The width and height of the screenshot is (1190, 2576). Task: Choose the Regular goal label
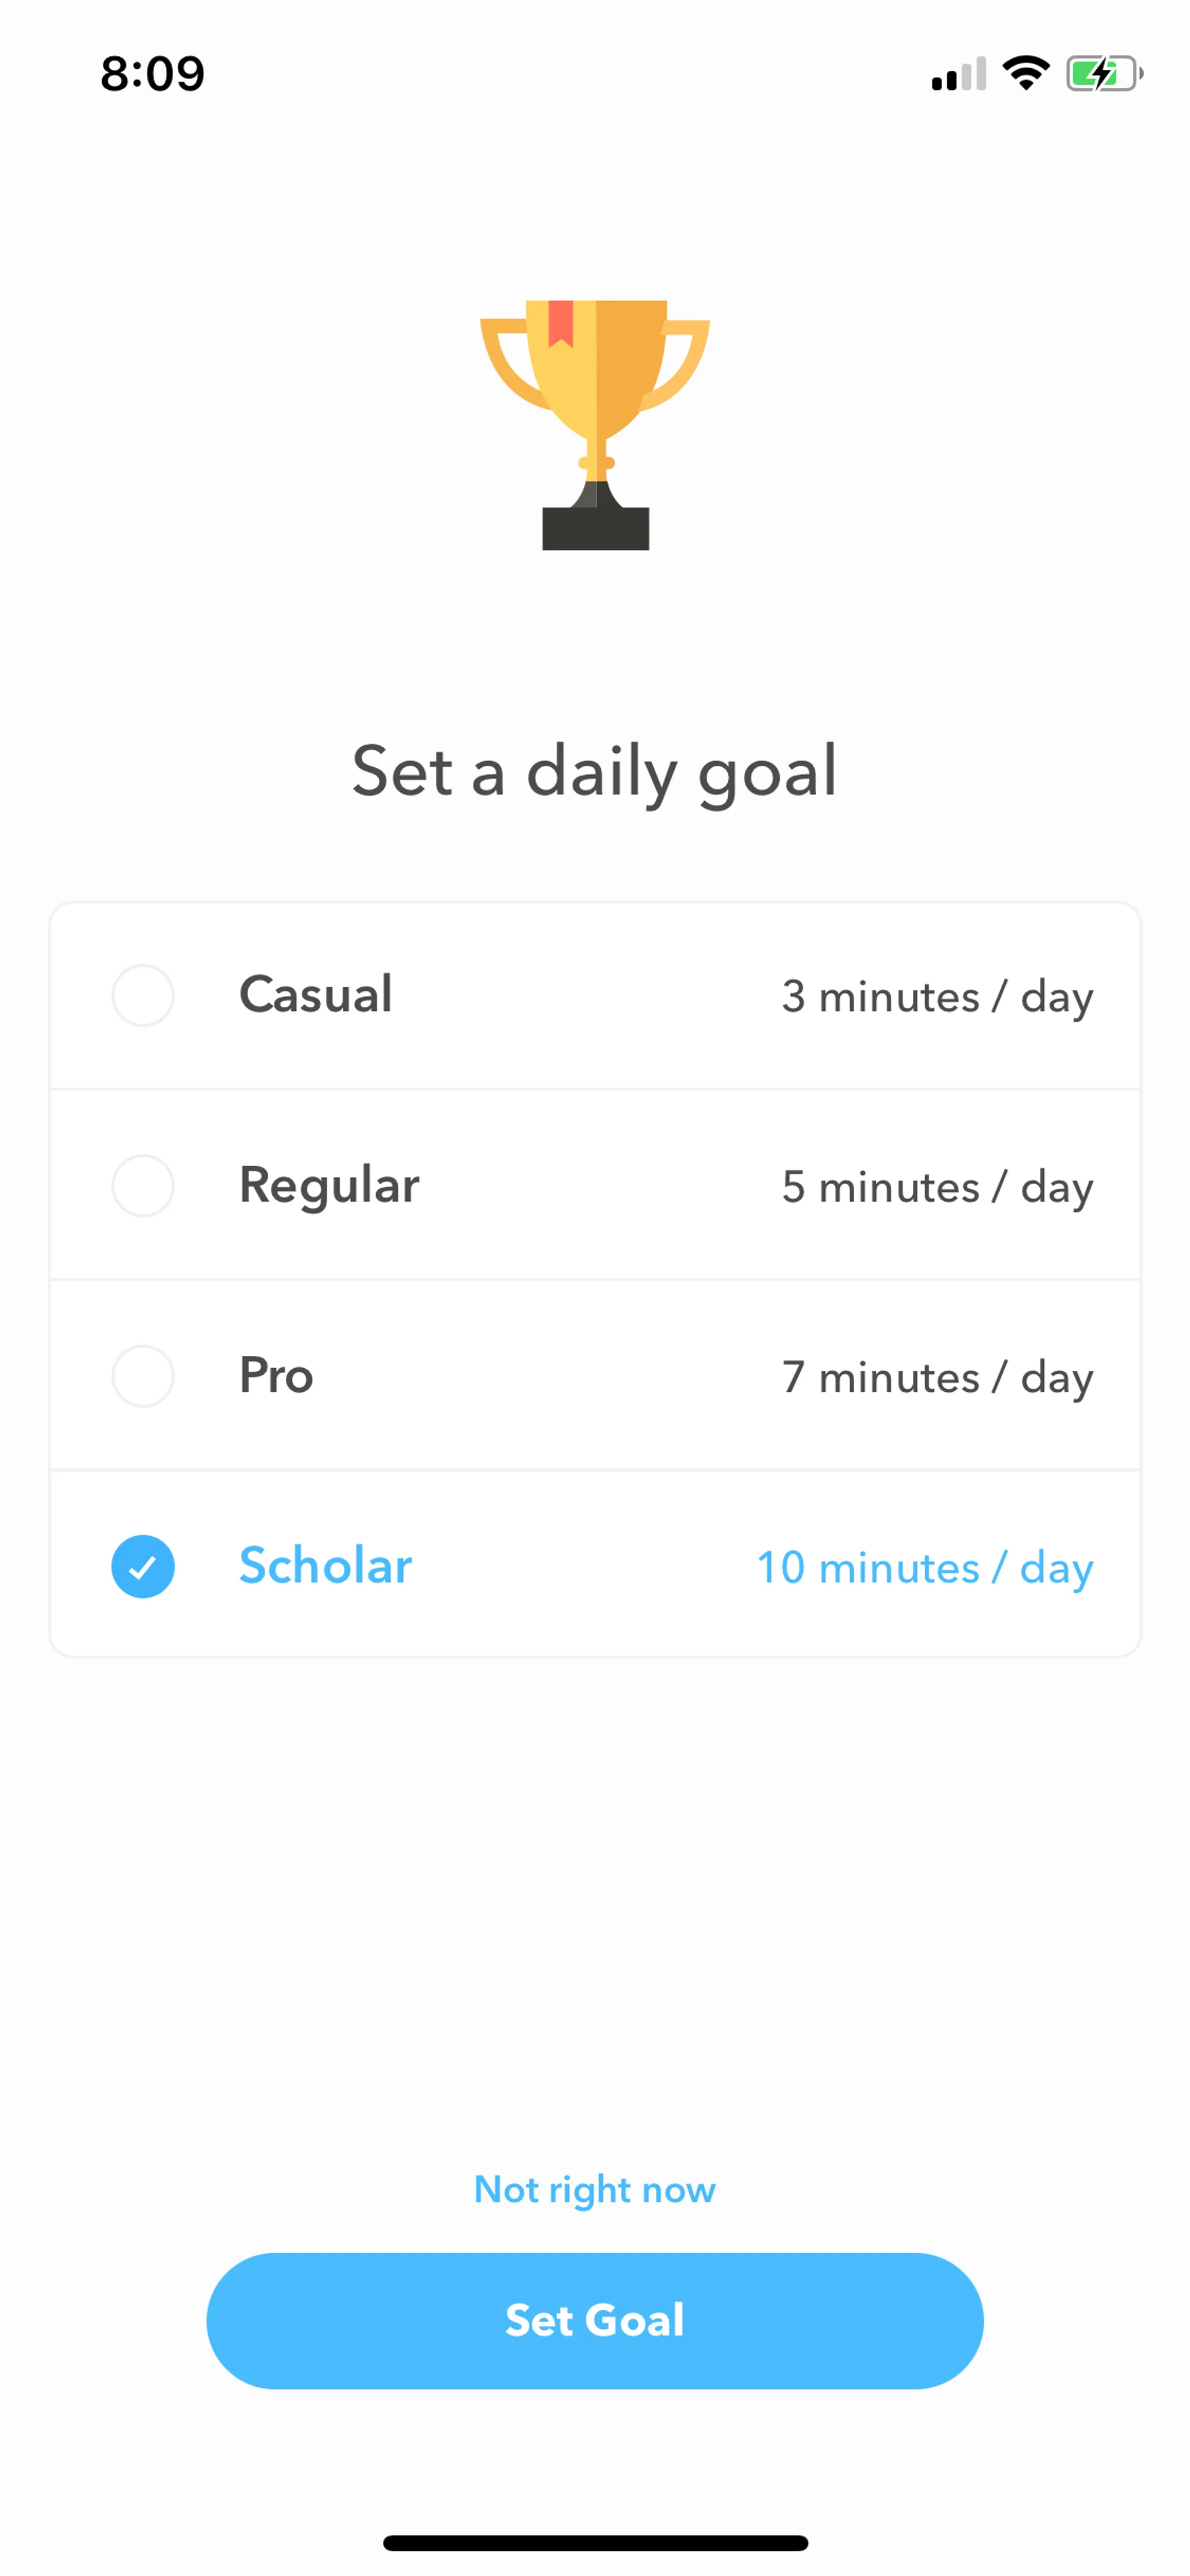click(329, 1186)
